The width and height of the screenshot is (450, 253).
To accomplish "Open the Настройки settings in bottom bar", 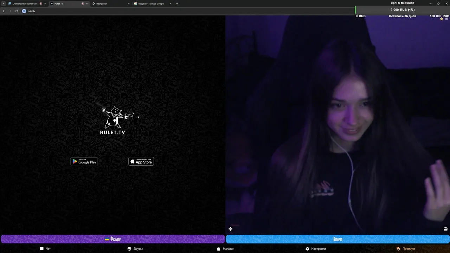I will click(x=315, y=249).
